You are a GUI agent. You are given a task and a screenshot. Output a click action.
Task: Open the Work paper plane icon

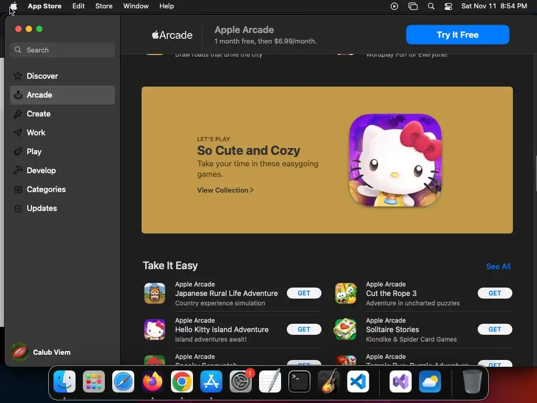point(18,133)
